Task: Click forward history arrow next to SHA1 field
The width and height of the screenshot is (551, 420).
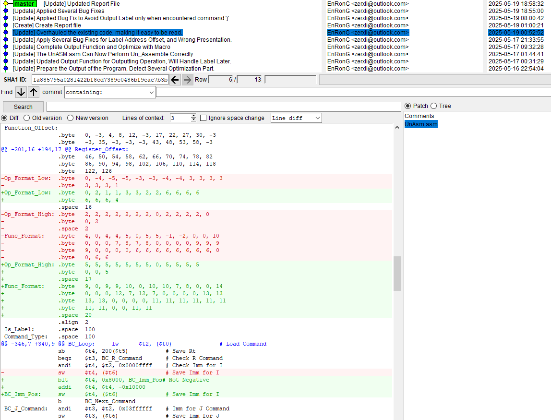Action: click(187, 80)
